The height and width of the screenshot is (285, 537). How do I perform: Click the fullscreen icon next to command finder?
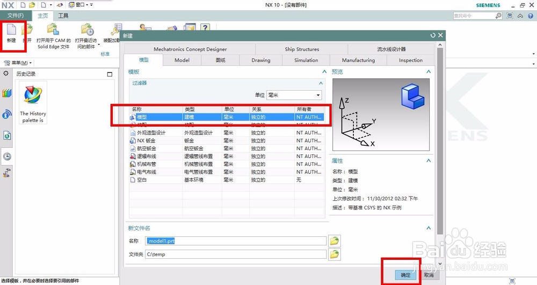click(x=510, y=16)
